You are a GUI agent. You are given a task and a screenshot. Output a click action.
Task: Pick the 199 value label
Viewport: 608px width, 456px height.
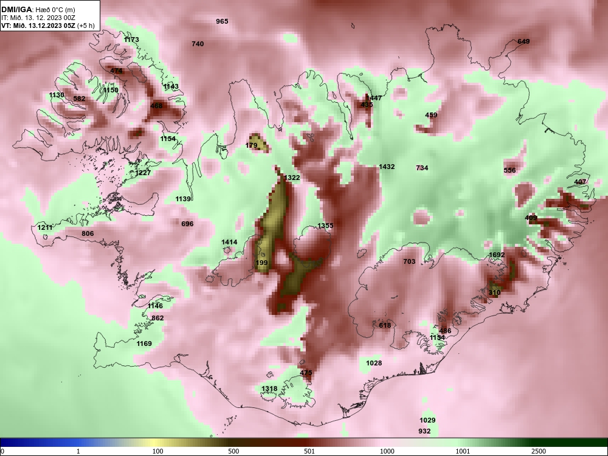[x=261, y=263]
